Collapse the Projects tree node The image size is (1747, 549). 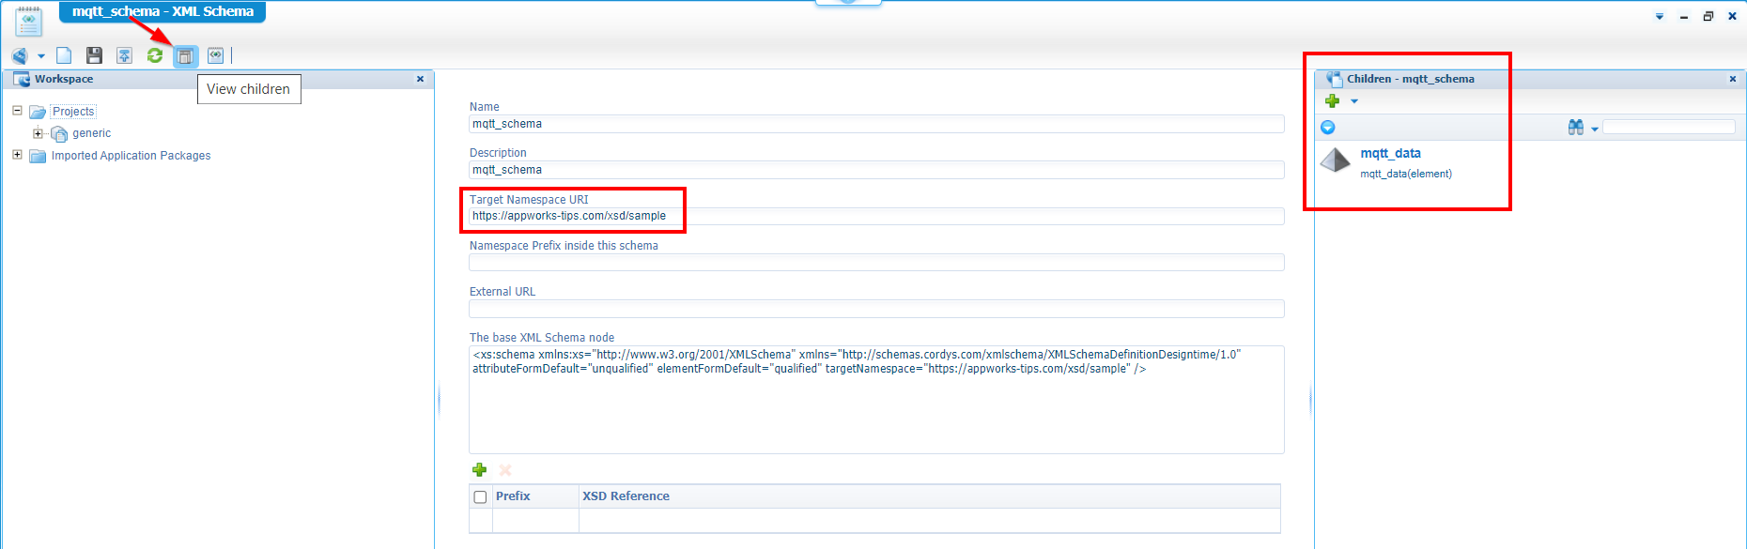17,111
